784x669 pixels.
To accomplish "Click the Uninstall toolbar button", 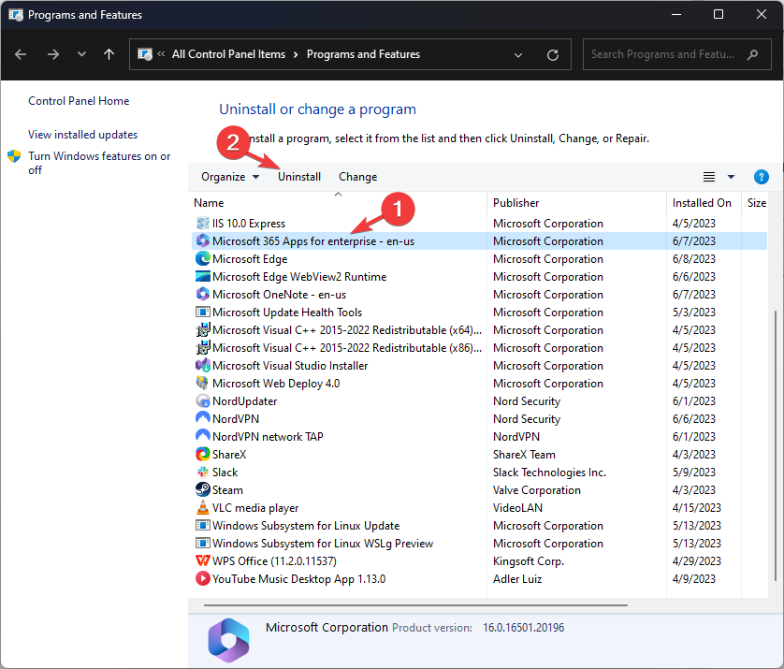I will (x=299, y=177).
